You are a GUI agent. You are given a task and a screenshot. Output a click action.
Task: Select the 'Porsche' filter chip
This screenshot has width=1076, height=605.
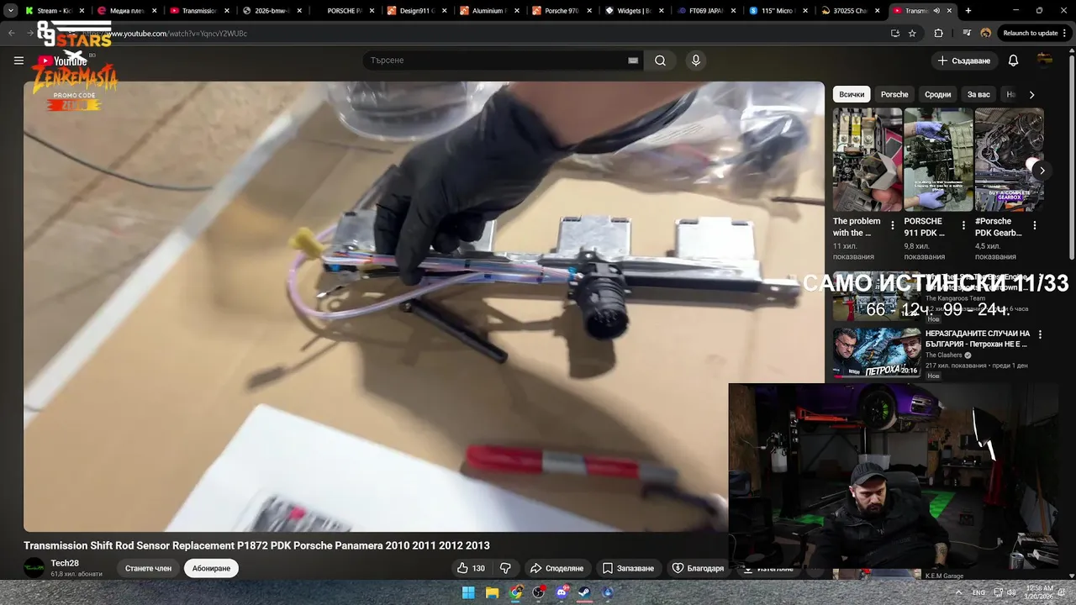[x=894, y=94]
